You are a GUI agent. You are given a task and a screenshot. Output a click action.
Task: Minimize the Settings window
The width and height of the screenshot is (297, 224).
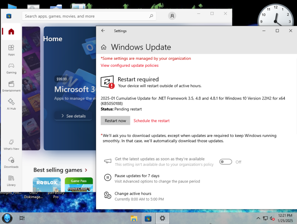click(x=264, y=31)
